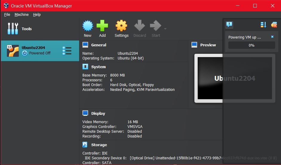Click the Acceleration value Nested Paging text

pos(142,90)
